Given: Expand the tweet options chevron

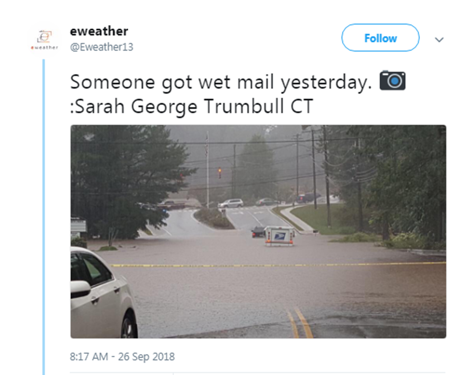Looking at the screenshot, I should [x=439, y=40].
